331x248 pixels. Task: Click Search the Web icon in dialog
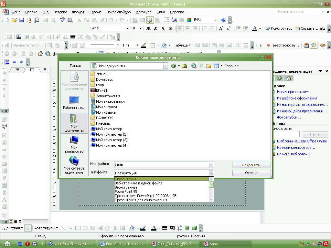pos(194,66)
